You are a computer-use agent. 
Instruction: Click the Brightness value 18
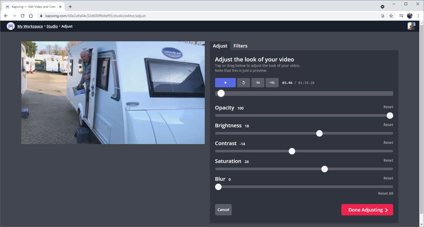click(x=247, y=126)
